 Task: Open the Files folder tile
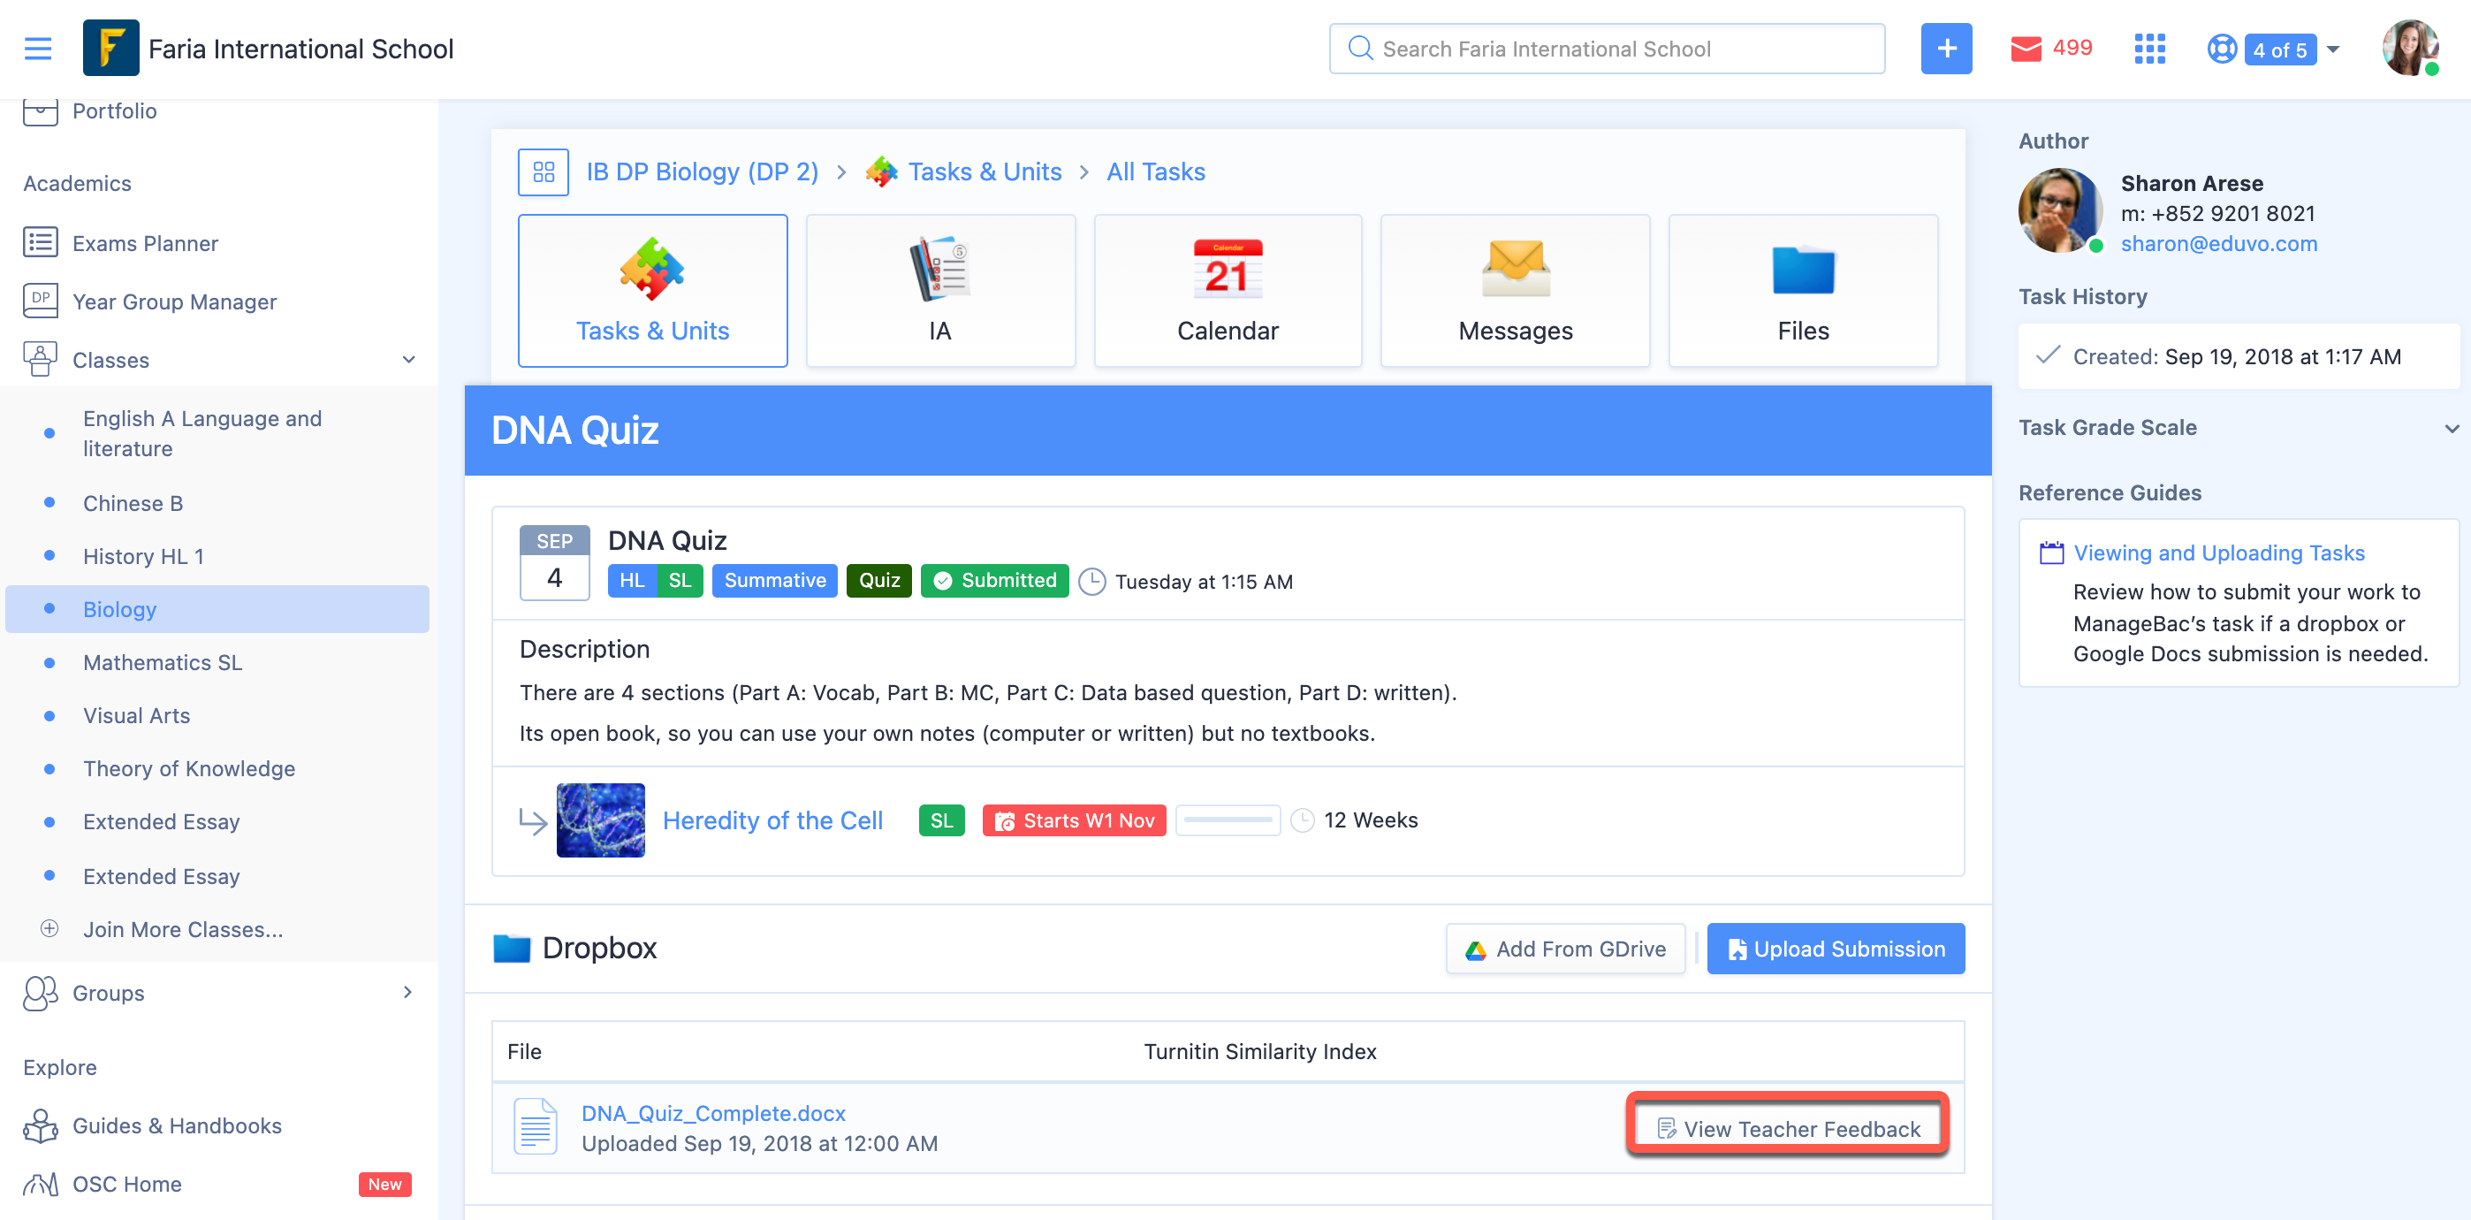(x=1802, y=290)
